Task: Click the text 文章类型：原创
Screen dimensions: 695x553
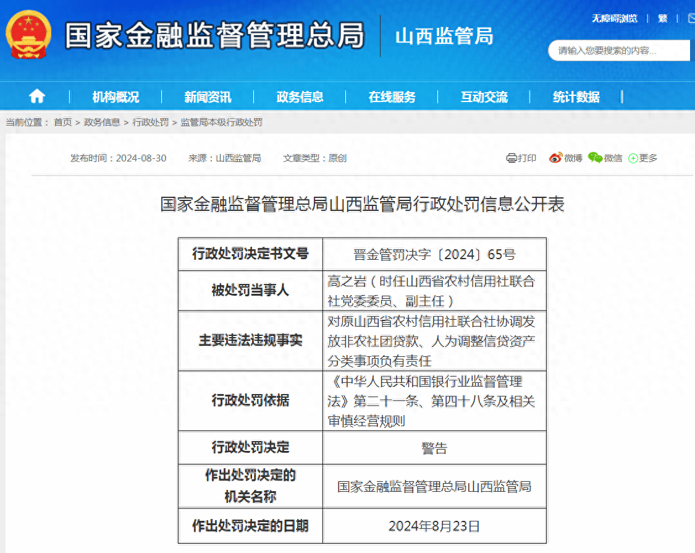Action: [x=314, y=158]
